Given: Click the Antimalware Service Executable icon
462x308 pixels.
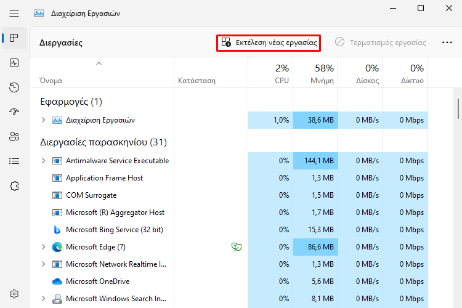Looking at the screenshot, I should click(57, 161).
